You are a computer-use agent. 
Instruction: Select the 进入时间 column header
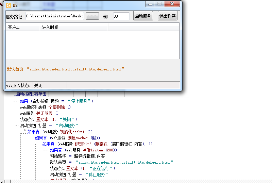click(x=74, y=27)
